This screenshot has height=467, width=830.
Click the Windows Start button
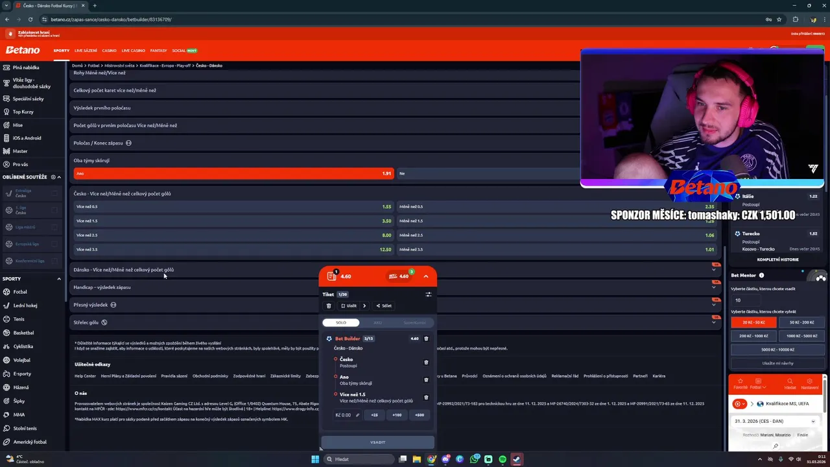click(315, 459)
